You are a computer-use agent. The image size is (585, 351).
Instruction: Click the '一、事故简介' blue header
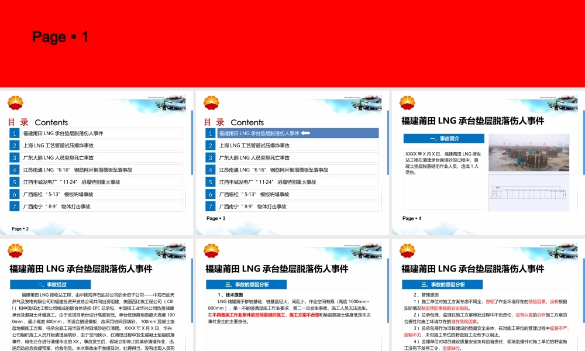[x=443, y=139]
